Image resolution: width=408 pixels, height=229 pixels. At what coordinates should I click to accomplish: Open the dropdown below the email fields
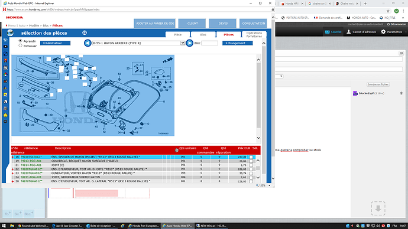tap(281, 76)
